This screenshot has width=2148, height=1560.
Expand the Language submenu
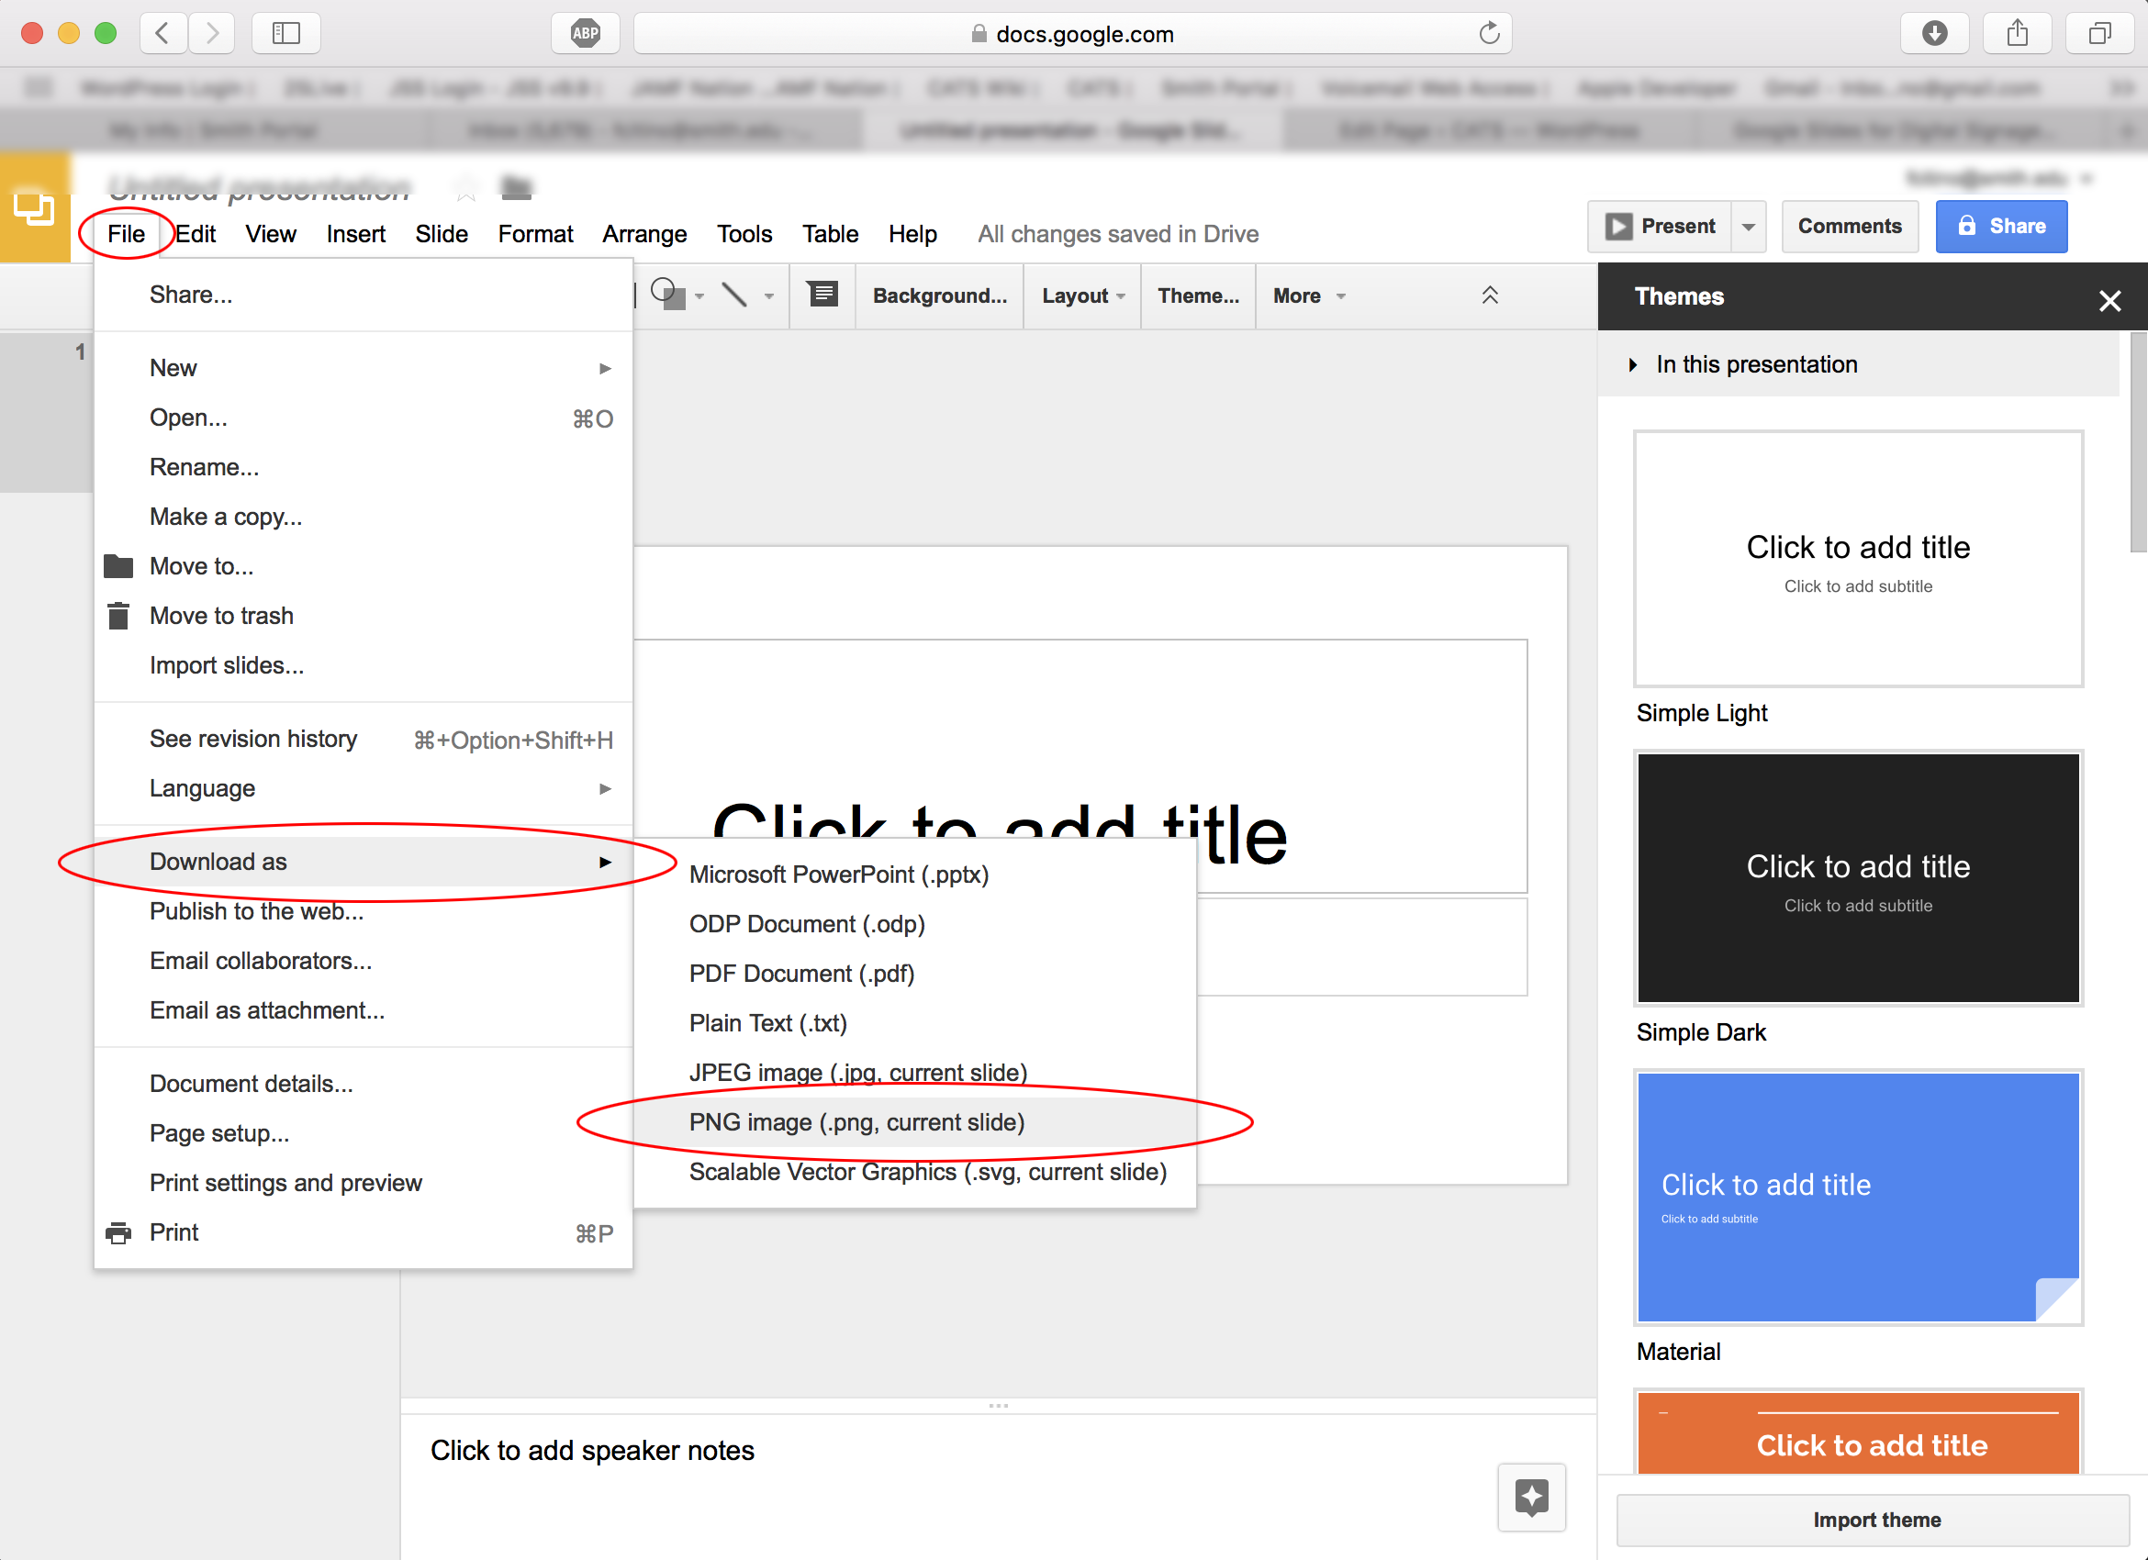pyautogui.click(x=363, y=788)
